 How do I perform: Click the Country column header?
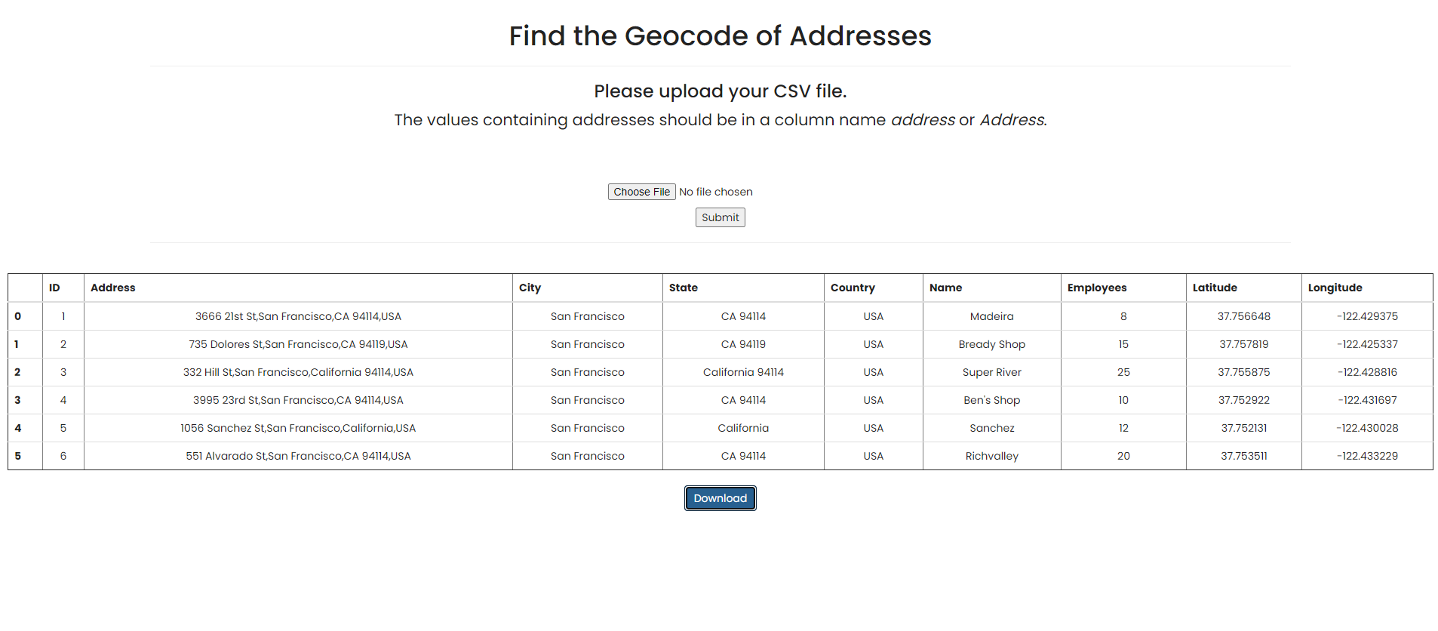[852, 288]
